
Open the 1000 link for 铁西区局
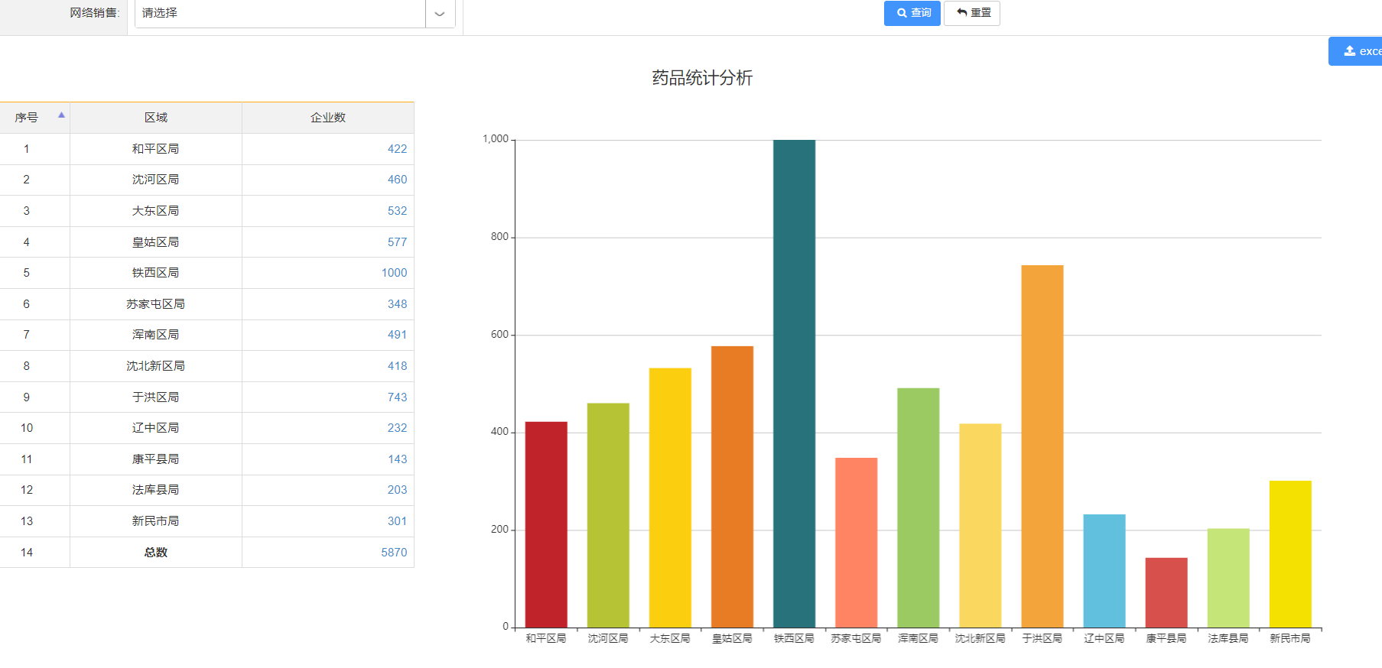coord(394,273)
